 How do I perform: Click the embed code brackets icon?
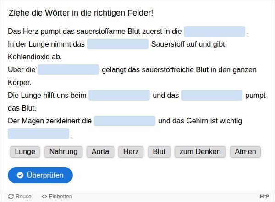(44, 197)
